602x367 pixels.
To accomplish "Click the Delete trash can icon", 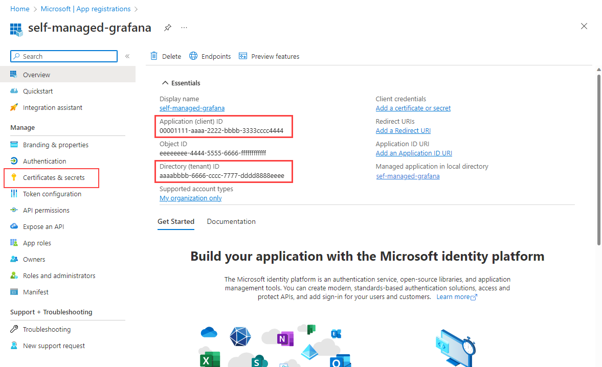I will (154, 56).
